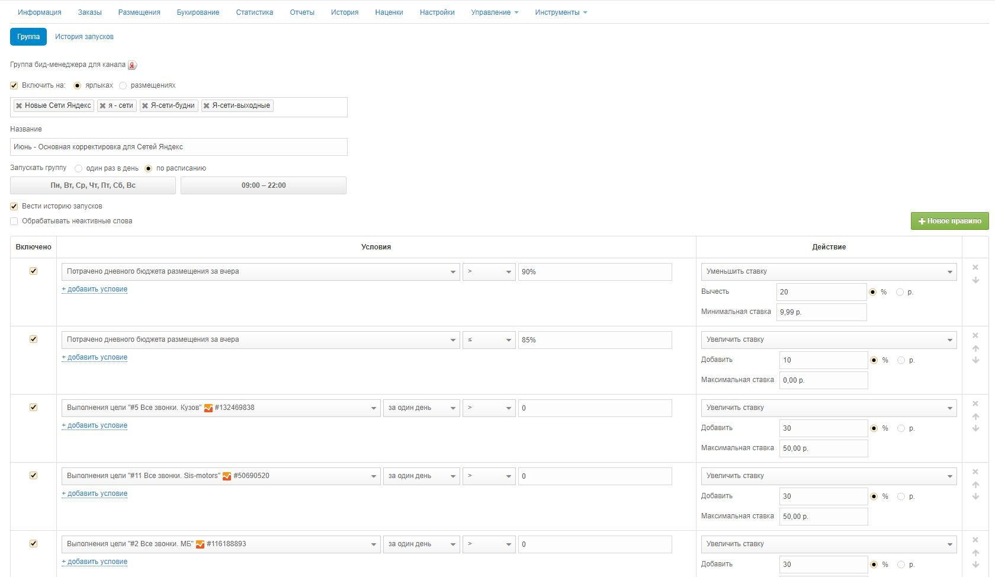Click 'добавить условие' in Sis-motors rule
Screen dimensions: 995x577
(95, 493)
